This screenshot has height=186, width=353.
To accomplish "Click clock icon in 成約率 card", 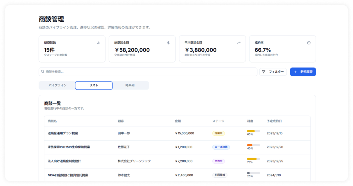I will pos(309,43).
